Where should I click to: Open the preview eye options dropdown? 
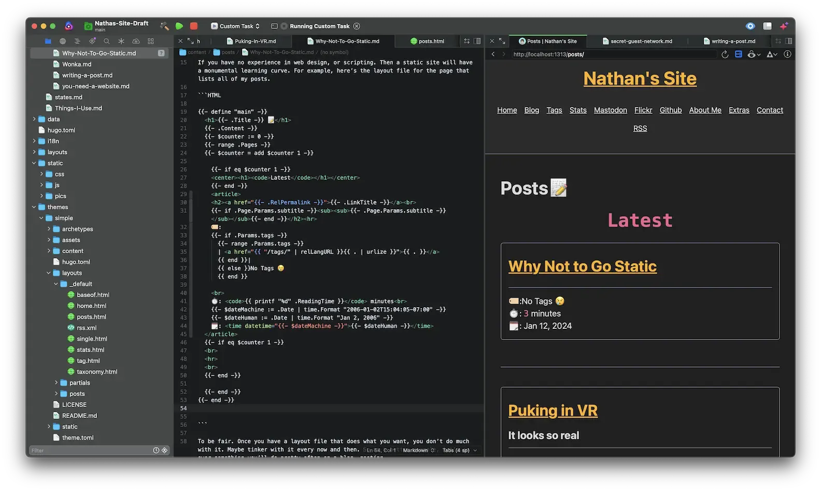[754, 54]
